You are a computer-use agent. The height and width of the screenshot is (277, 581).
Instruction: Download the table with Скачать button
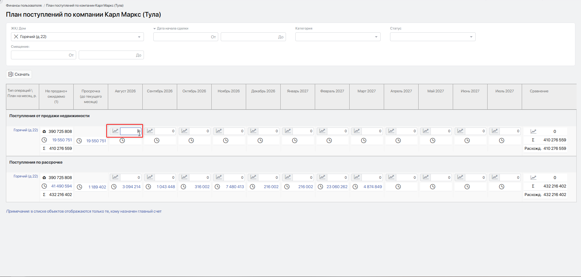click(19, 74)
